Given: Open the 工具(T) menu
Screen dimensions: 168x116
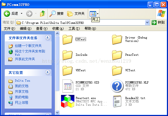Looking at the screenshot, I should (74, 29).
